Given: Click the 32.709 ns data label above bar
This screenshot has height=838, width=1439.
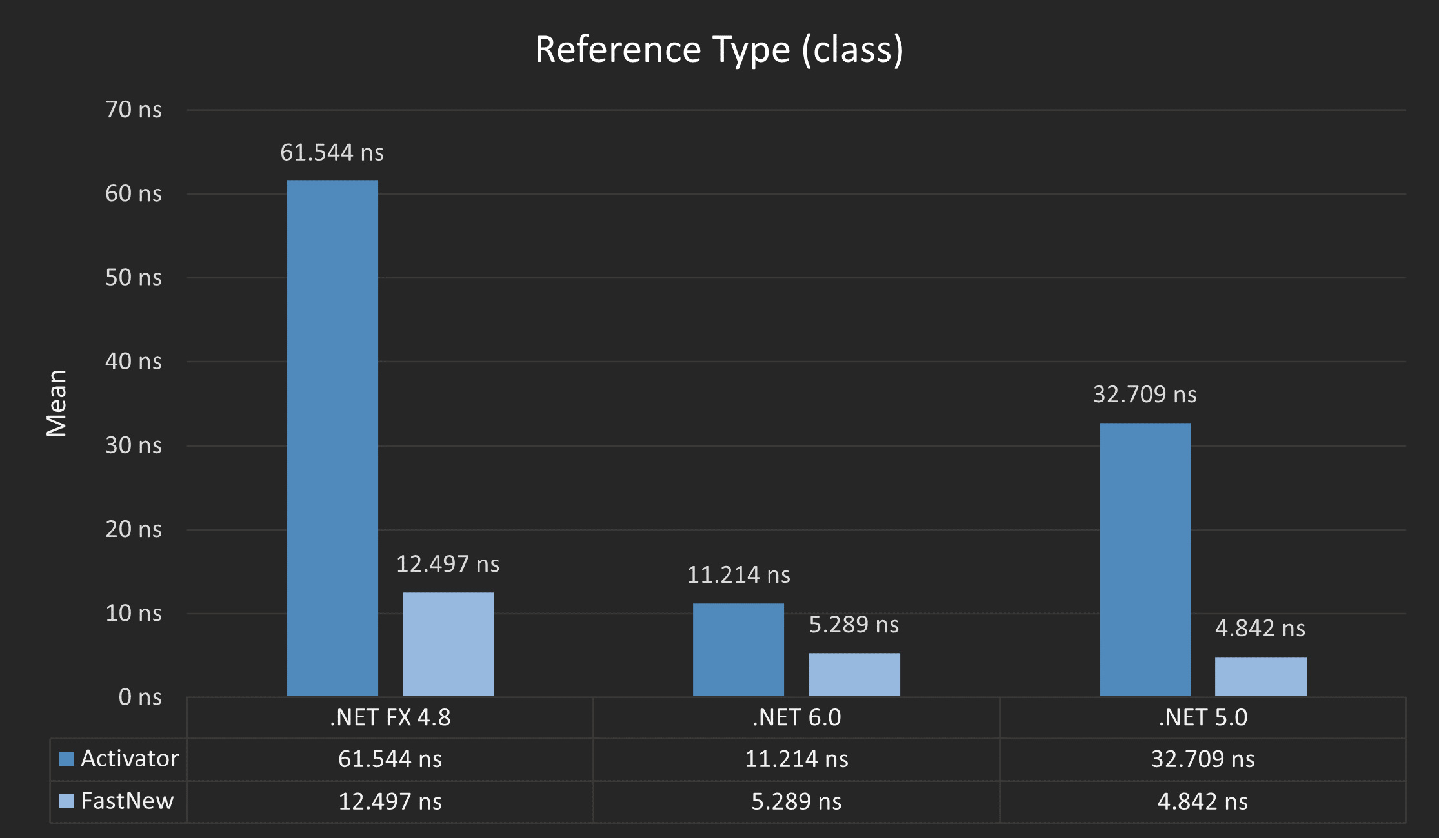Looking at the screenshot, I should (x=1144, y=395).
